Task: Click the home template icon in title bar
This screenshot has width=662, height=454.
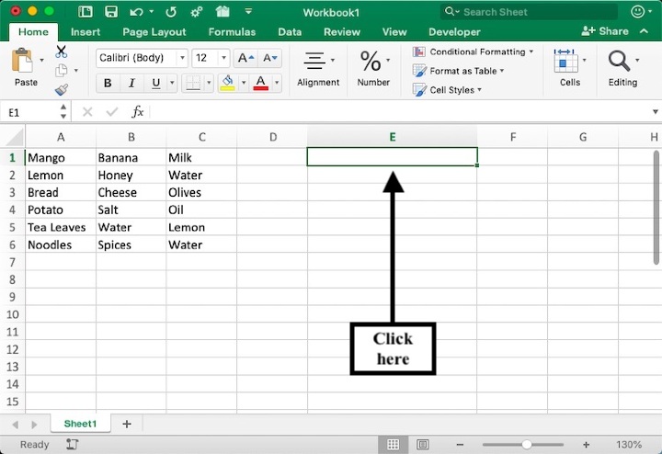Action: (223, 12)
